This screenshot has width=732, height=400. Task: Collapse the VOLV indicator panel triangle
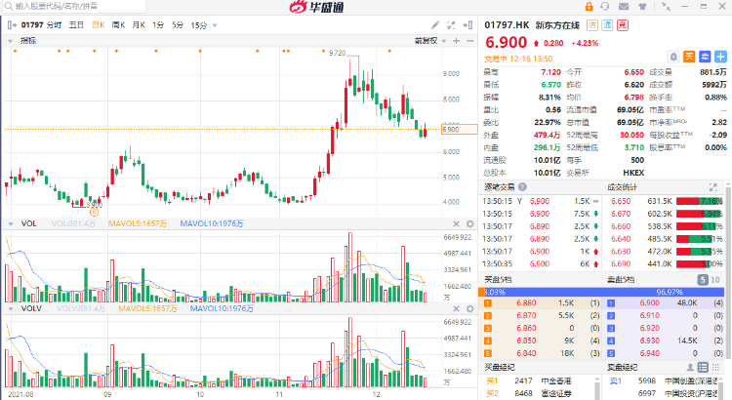point(11,309)
